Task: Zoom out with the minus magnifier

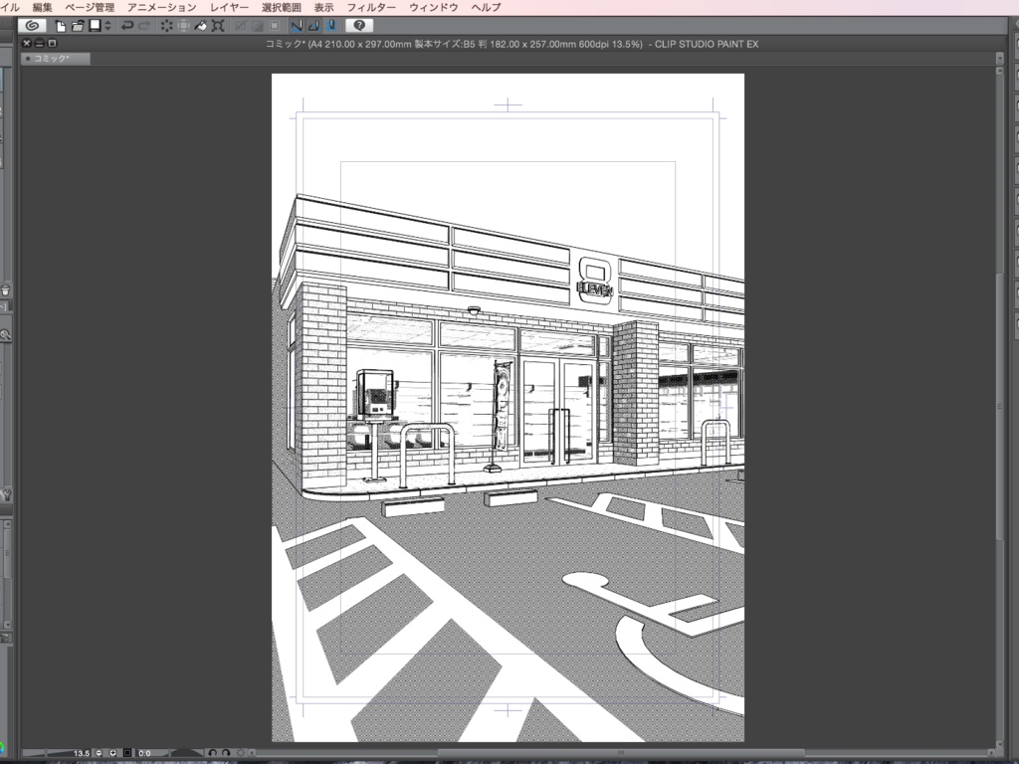Action: tap(99, 753)
